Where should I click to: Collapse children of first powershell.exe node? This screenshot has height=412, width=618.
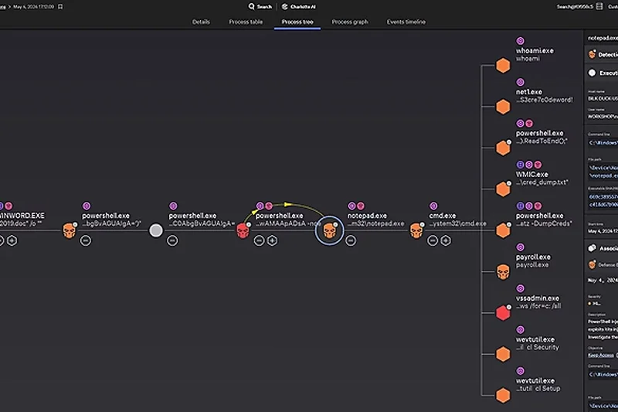[86, 240]
